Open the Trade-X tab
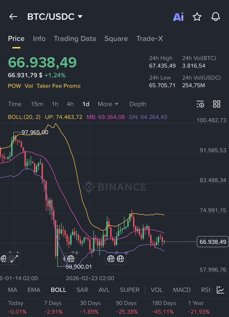This screenshot has height=317, width=229. click(150, 39)
